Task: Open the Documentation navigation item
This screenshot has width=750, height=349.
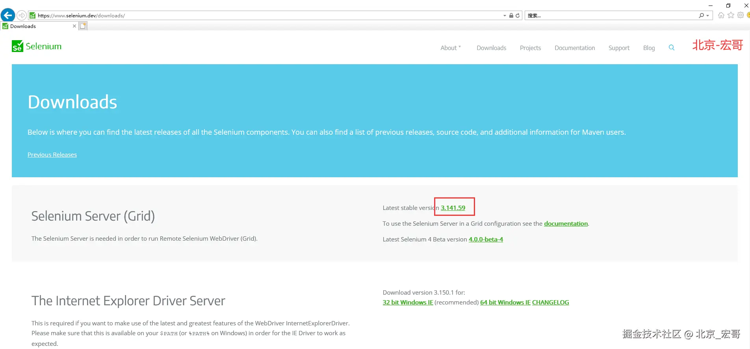Action: click(x=575, y=48)
